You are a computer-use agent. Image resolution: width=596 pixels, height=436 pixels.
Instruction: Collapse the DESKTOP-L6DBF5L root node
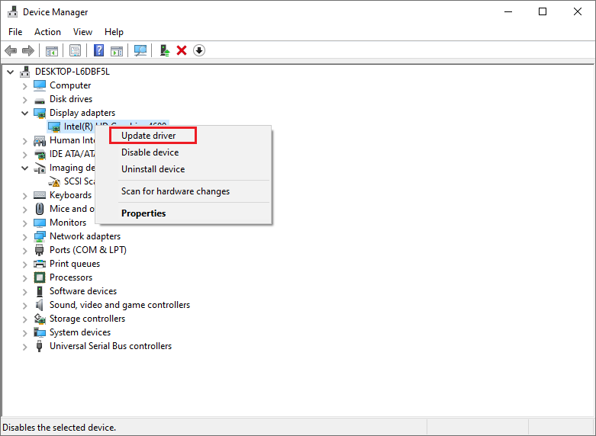(x=11, y=72)
